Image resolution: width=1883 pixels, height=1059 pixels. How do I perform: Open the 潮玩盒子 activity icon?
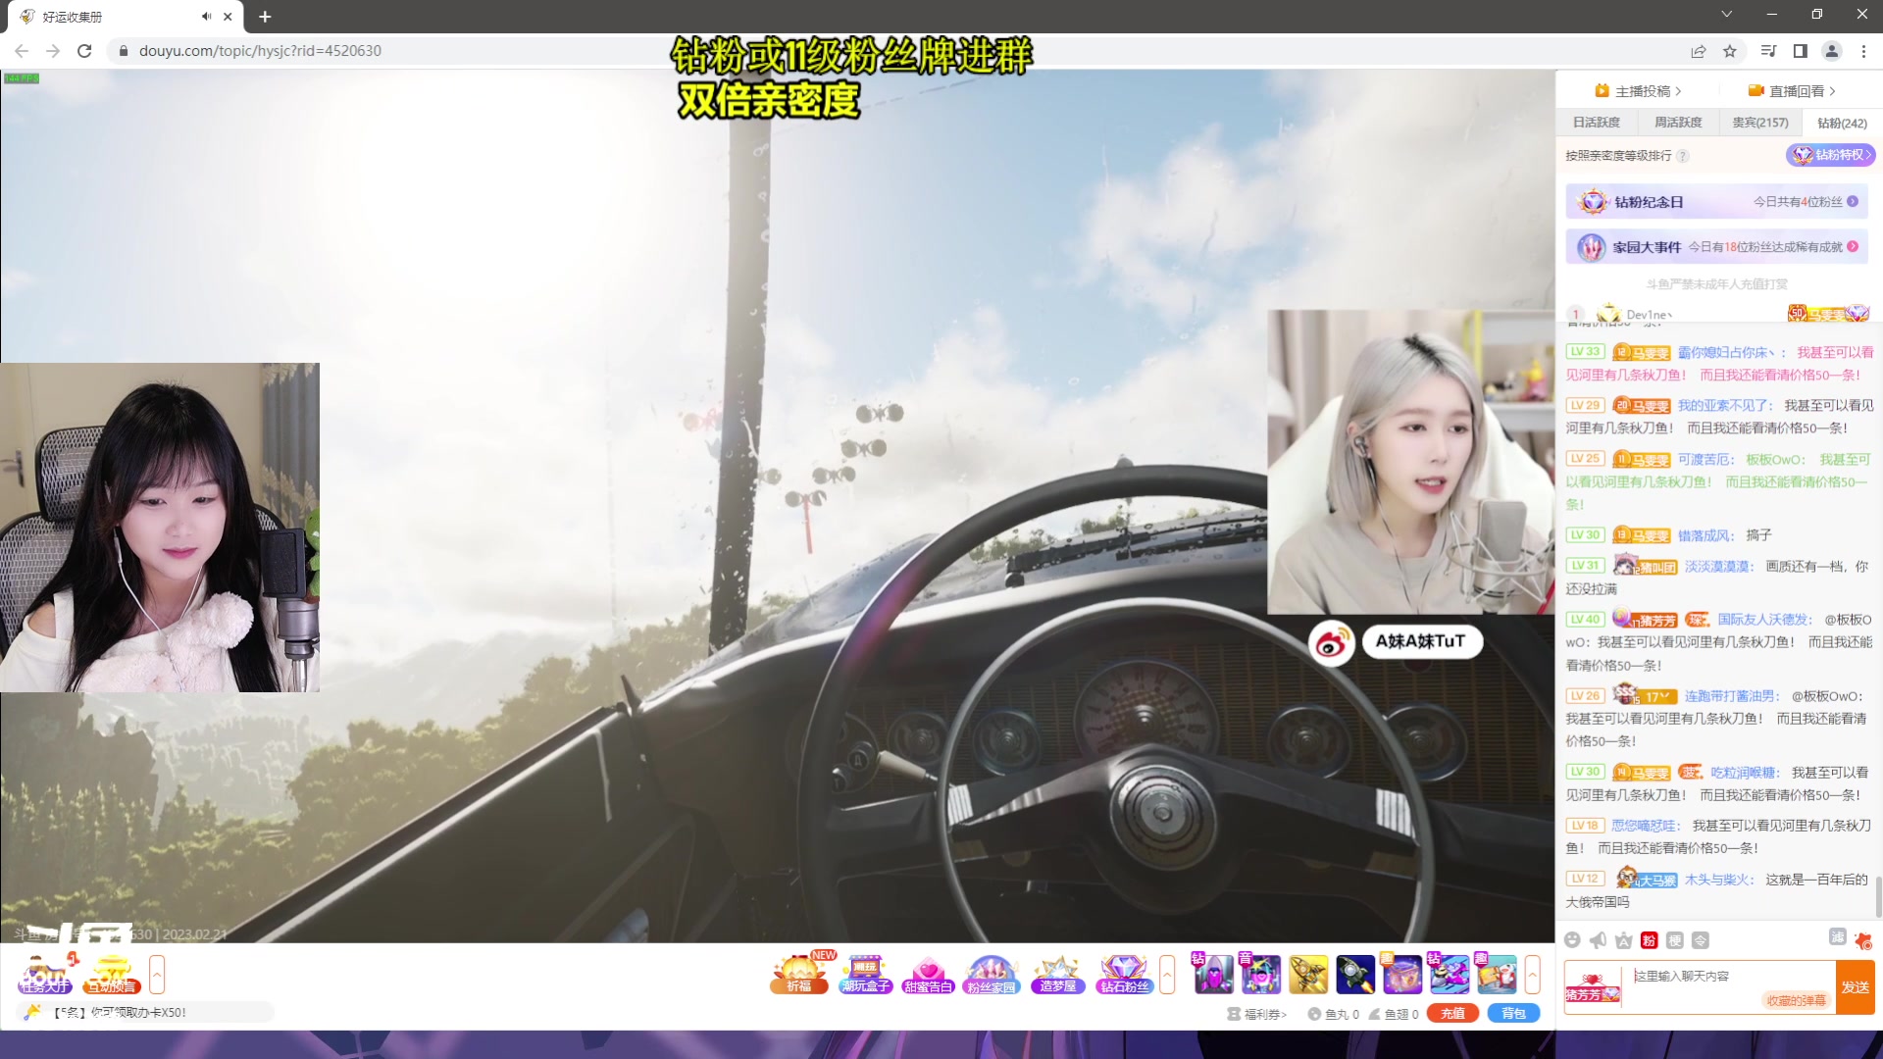click(x=865, y=974)
